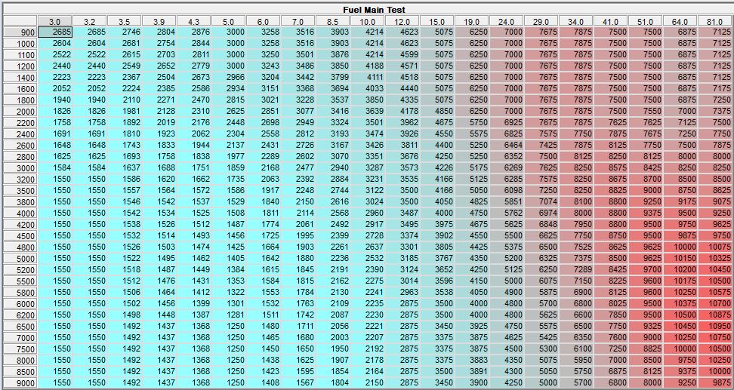
Task: Click cell 2399 in row 4500
Action: click(x=333, y=235)
